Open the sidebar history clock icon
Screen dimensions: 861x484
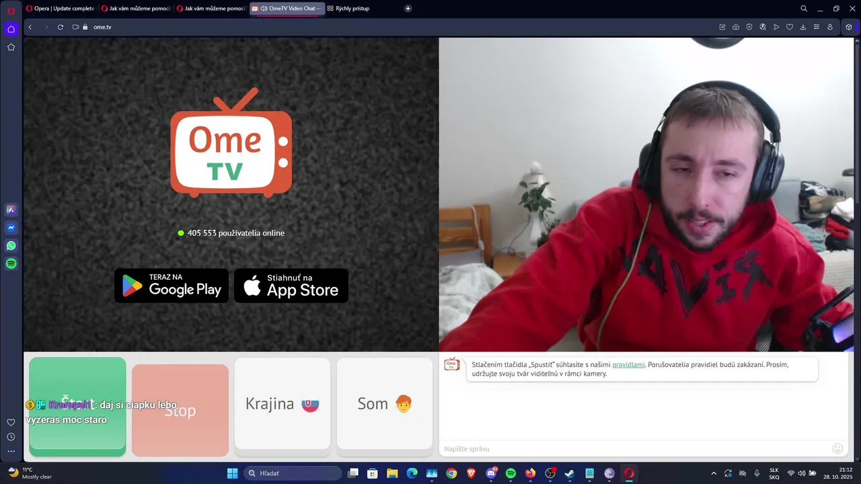[11, 437]
